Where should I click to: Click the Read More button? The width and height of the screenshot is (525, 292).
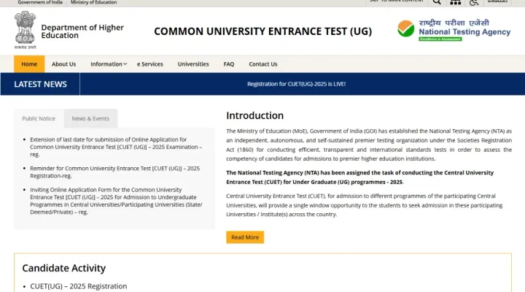(245, 237)
